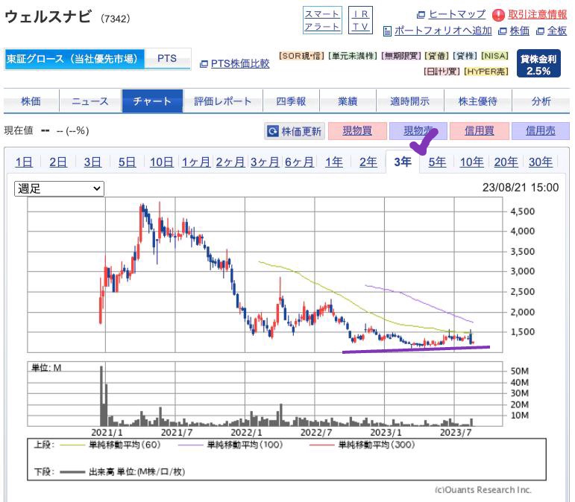Select the 20年 chart period
This screenshot has width=575, height=502.
(x=506, y=162)
